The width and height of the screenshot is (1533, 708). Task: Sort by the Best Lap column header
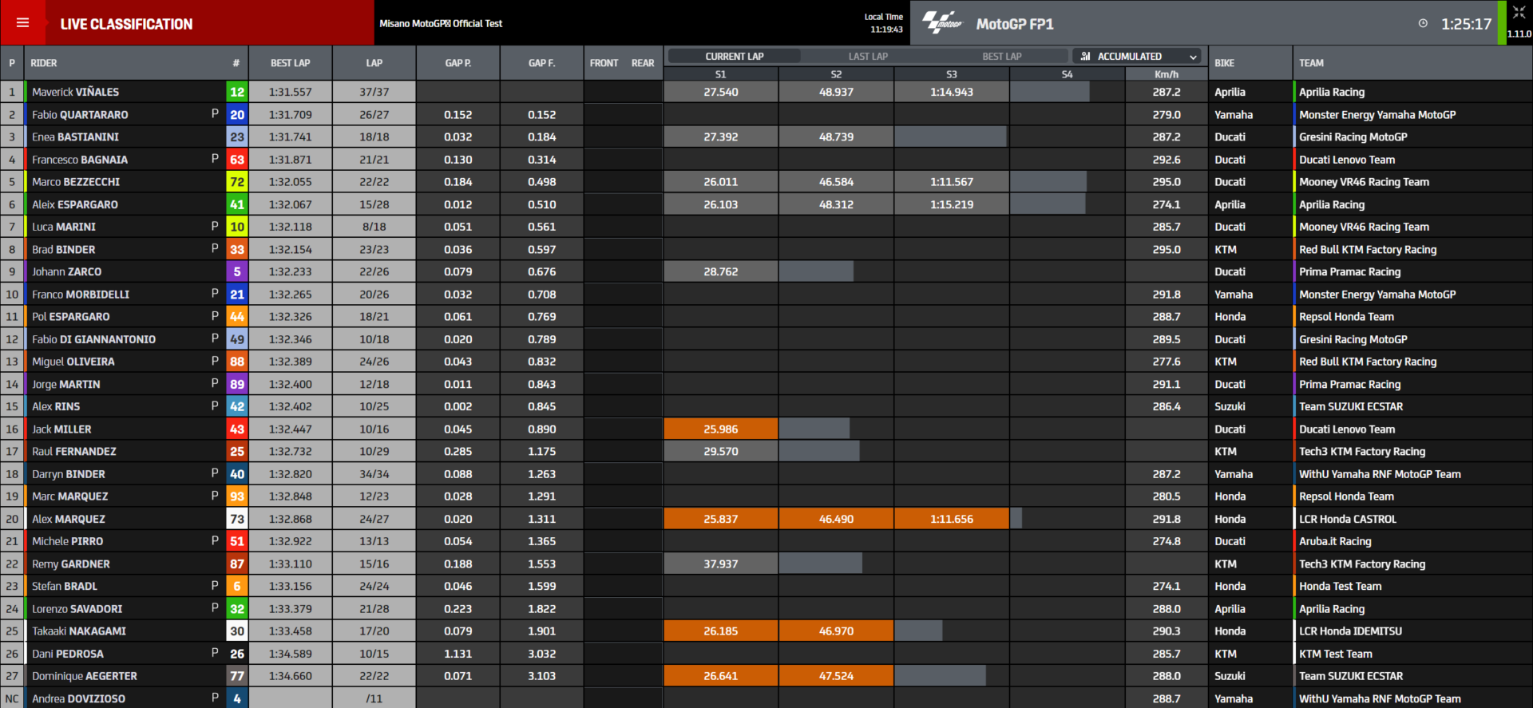pyautogui.click(x=291, y=63)
